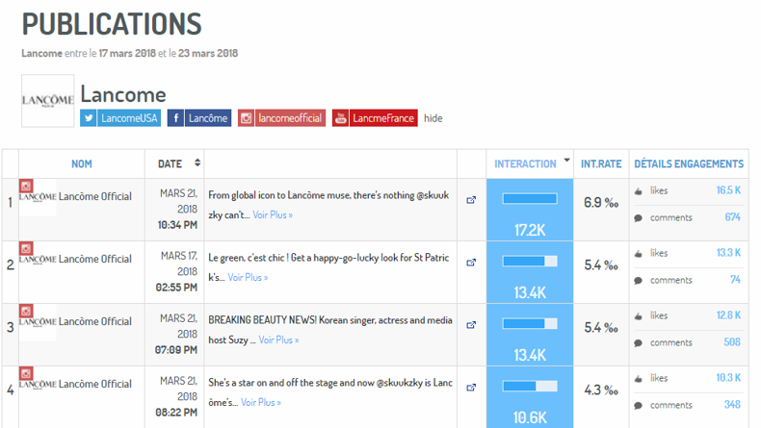Click the Instagram icon beside lancomeofficial

(x=246, y=118)
